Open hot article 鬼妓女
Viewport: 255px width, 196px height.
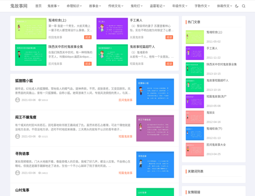tap(211, 113)
